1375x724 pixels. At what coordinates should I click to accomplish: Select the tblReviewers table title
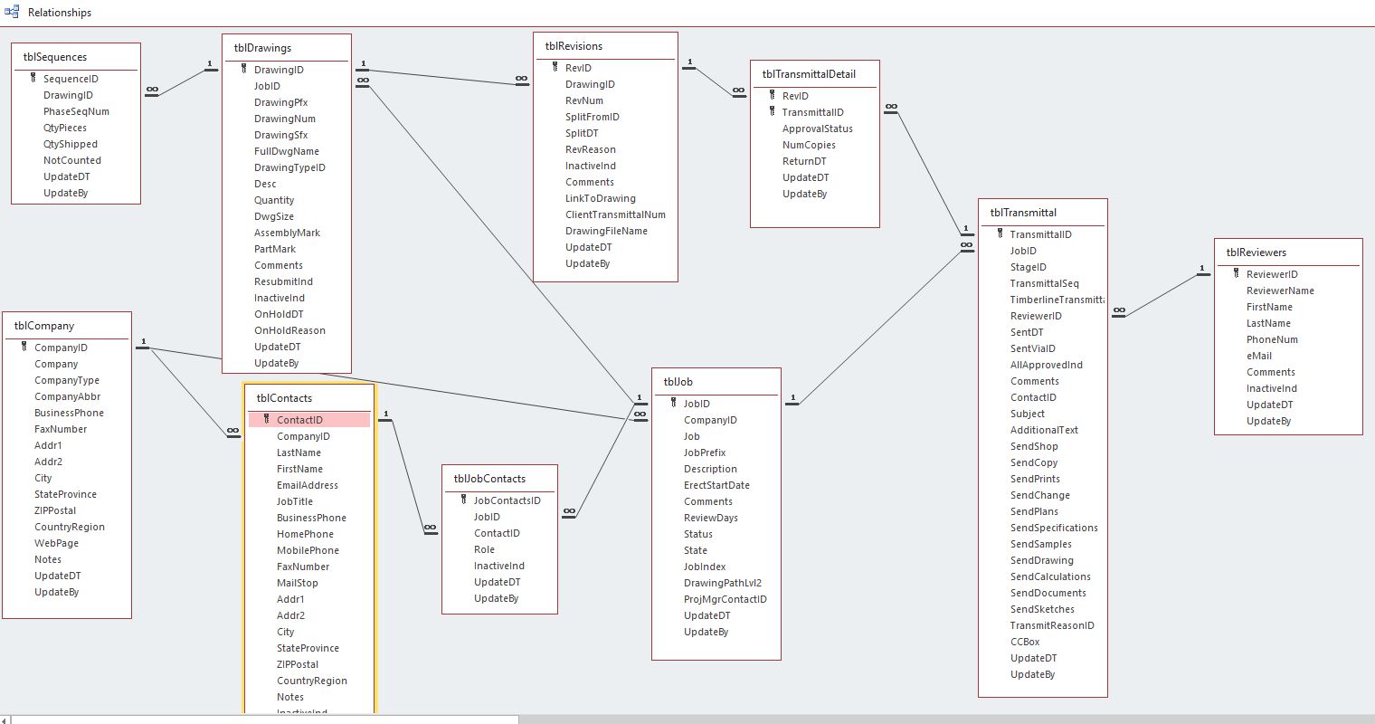point(1256,252)
